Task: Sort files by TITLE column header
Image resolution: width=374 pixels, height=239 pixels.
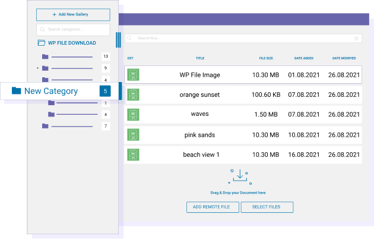Action: [200, 58]
